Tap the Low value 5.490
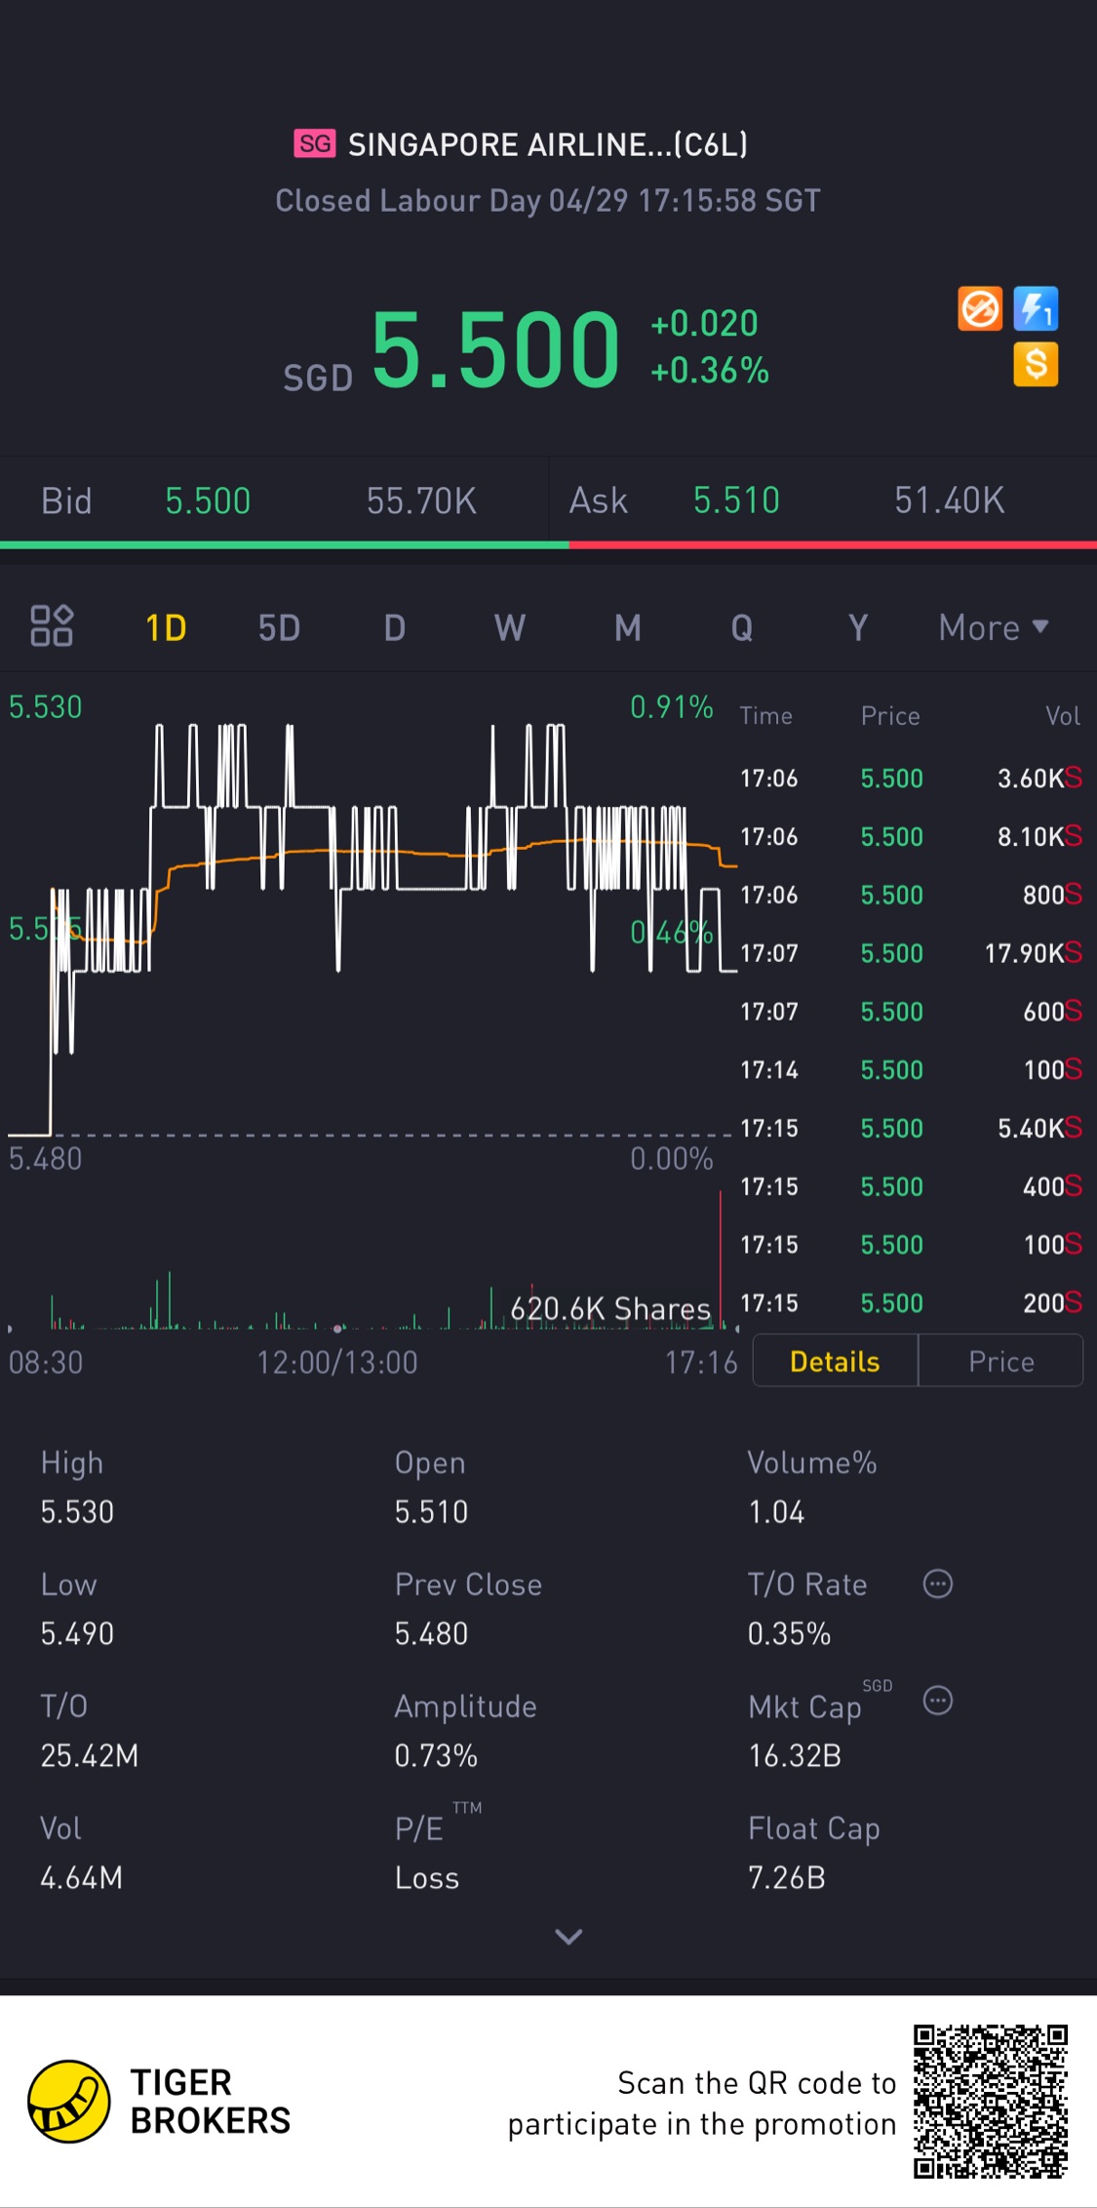This screenshot has width=1097, height=2208. pos(77,1633)
